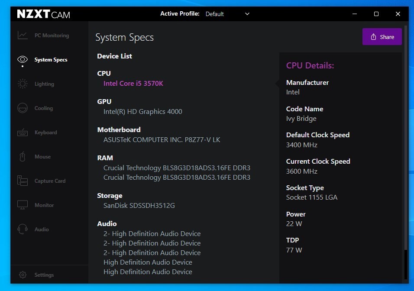The width and height of the screenshot is (414, 291).
Task: Maximize the NZXT CAM window
Action: coord(376,14)
